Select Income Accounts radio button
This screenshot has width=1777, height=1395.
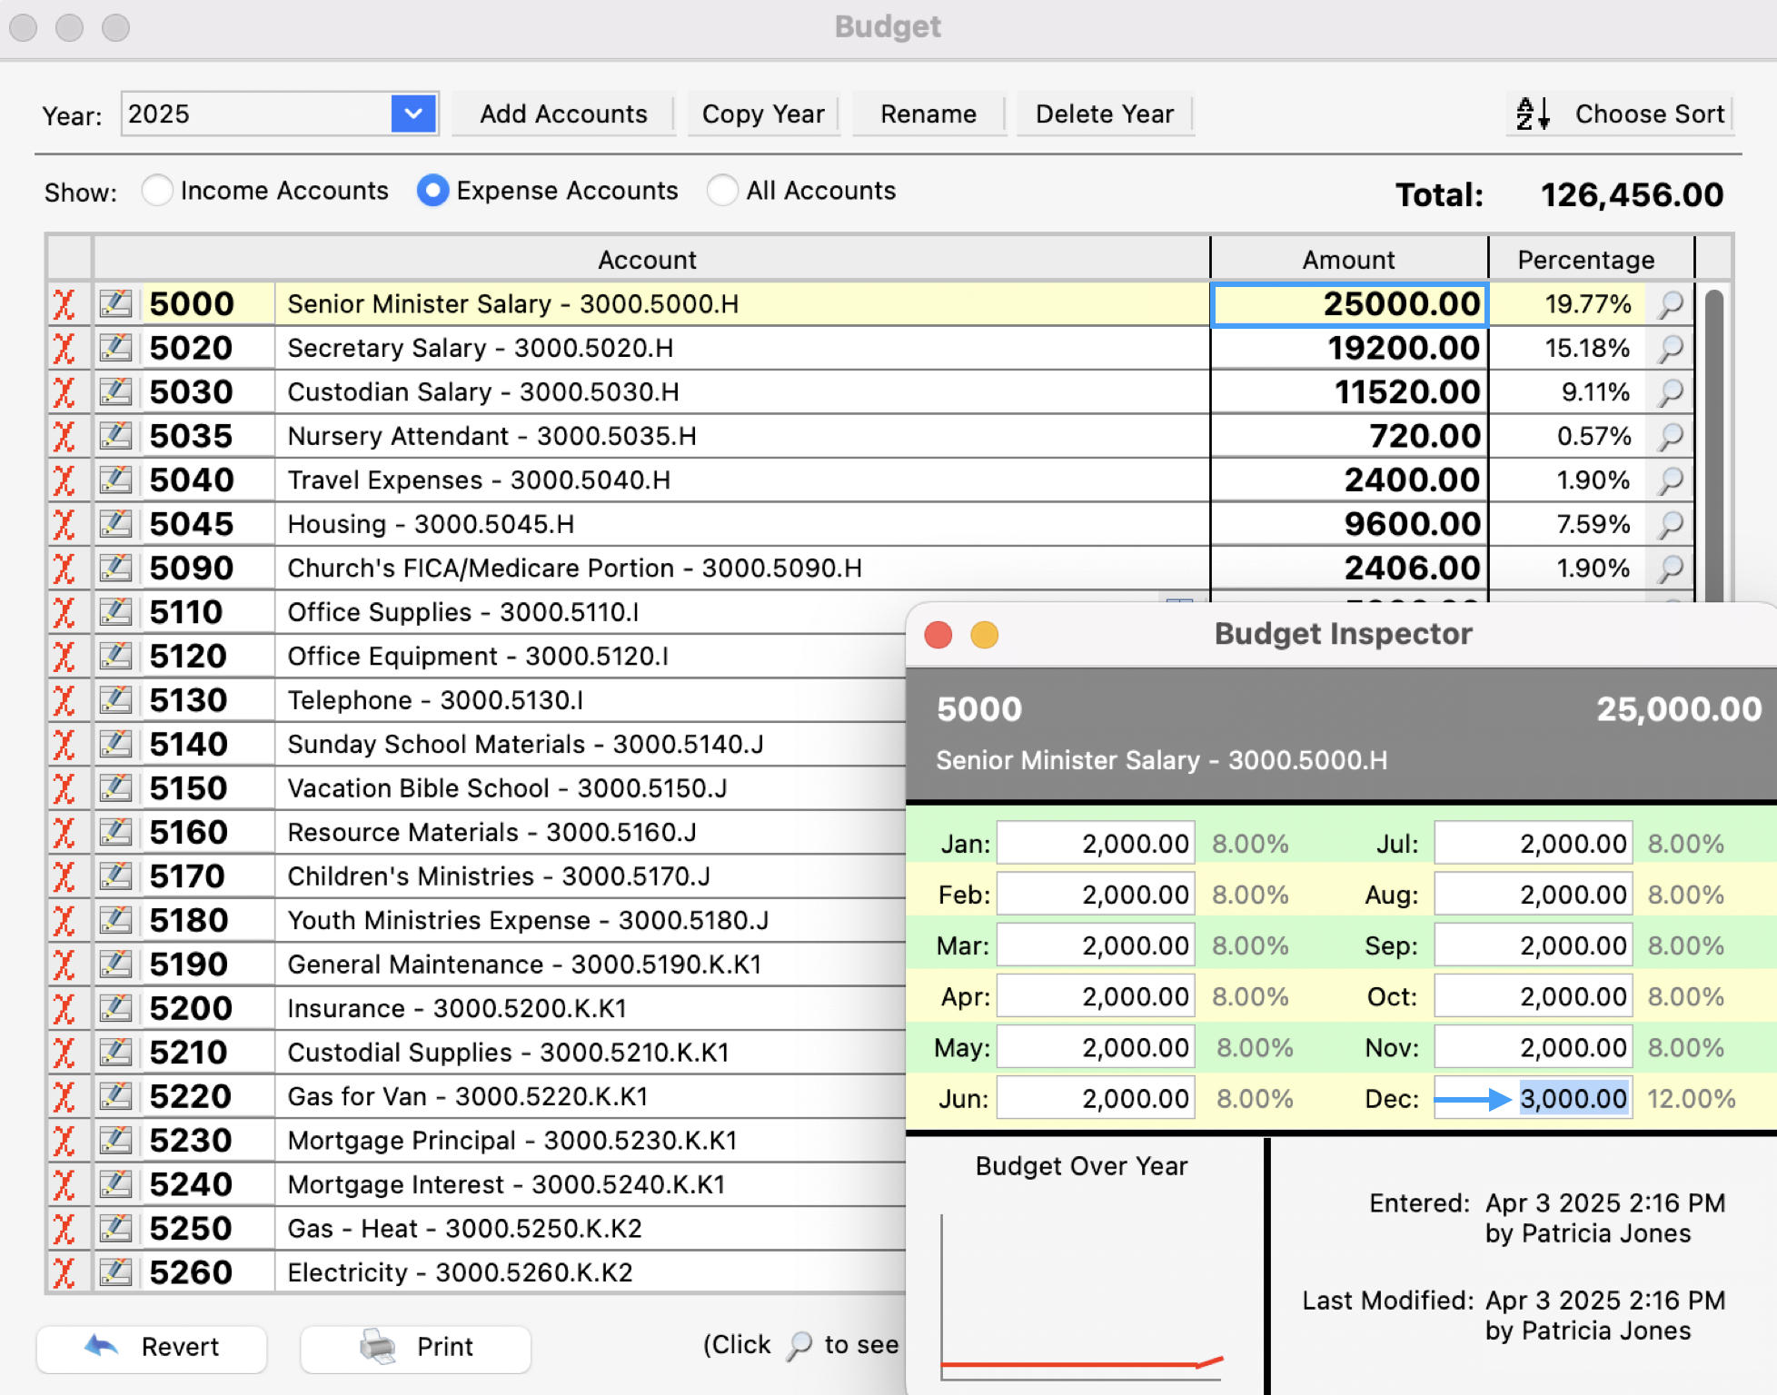[x=157, y=191]
